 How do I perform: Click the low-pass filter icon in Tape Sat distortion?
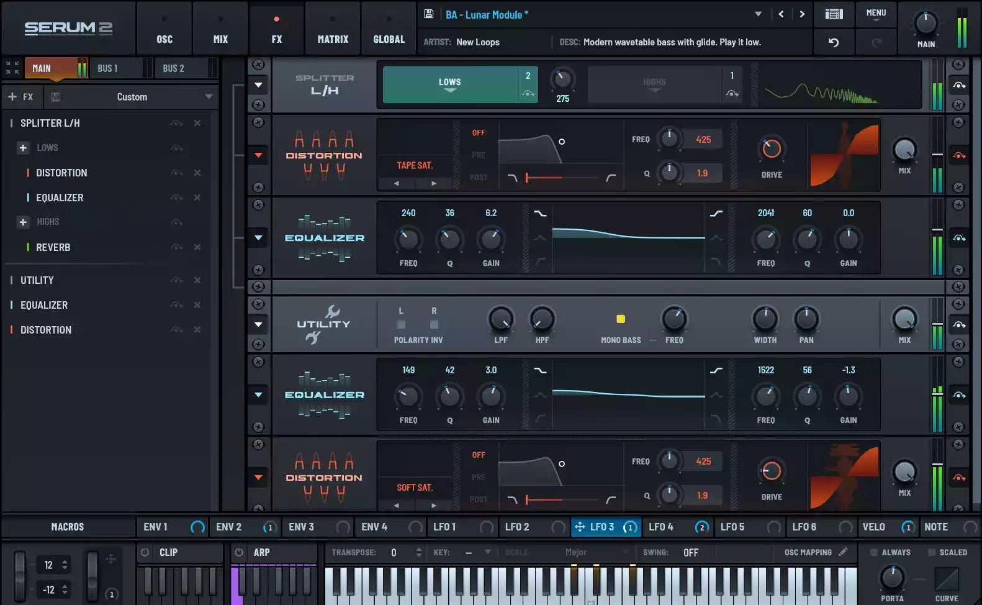(512, 178)
